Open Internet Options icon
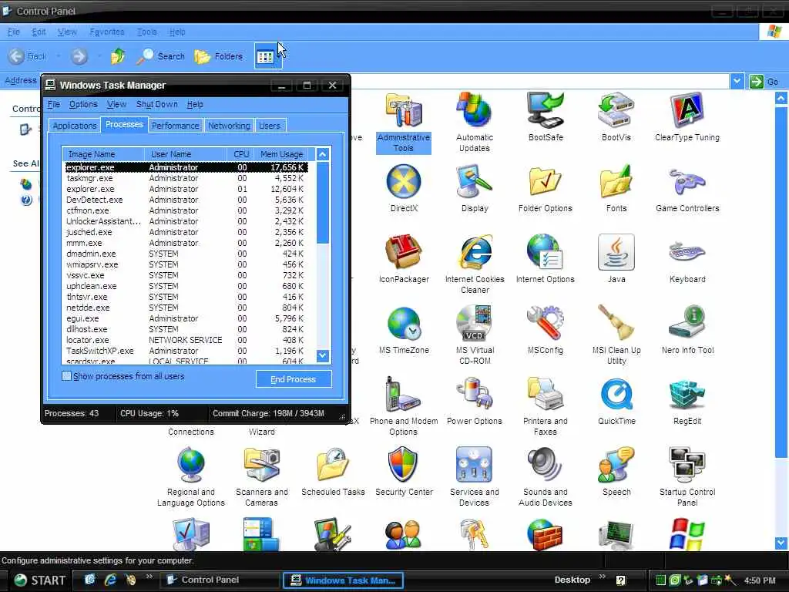The image size is (789, 592). click(x=546, y=259)
